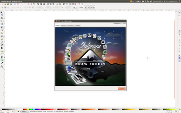The width and height of the screenshot is (181, 113).
Task: Open the system volume indicator
Action: pyautogui.click(x=151, y=1)
